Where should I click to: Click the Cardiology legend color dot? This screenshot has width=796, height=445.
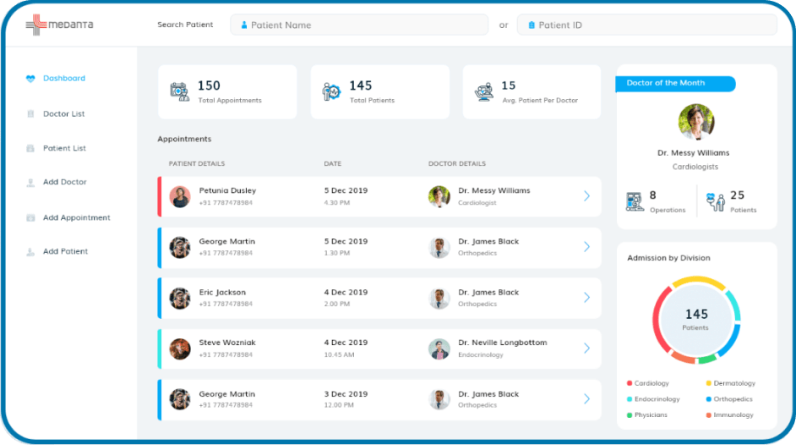point(630,383)
